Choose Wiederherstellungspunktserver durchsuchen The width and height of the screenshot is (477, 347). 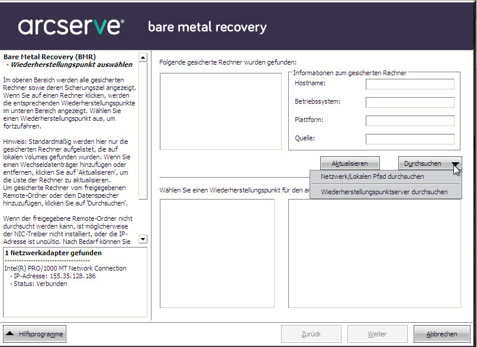[x=384, y=192]
